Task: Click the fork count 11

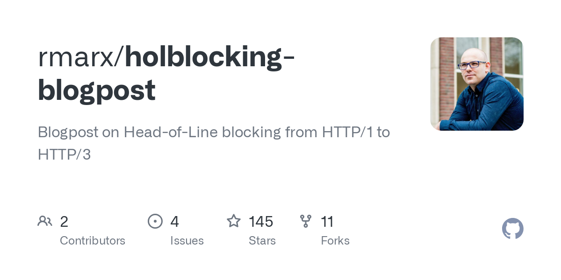Action: pos(327,222)
